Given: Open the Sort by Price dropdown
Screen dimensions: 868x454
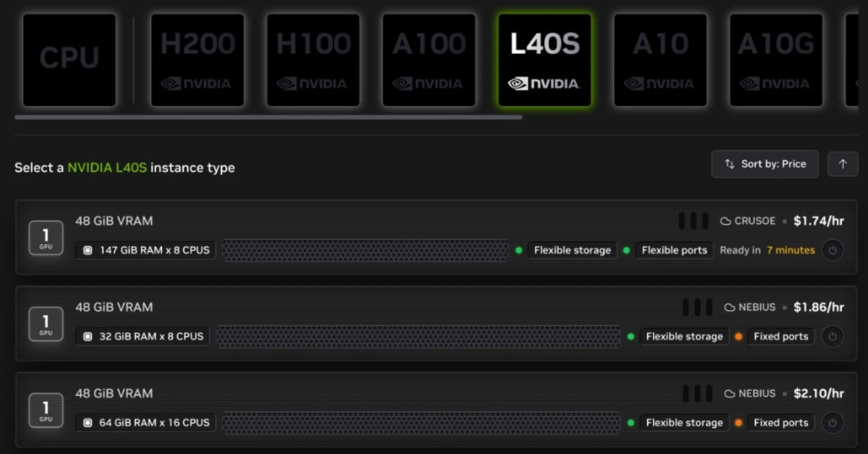Looking at the screenshot, I should [764, 164].
